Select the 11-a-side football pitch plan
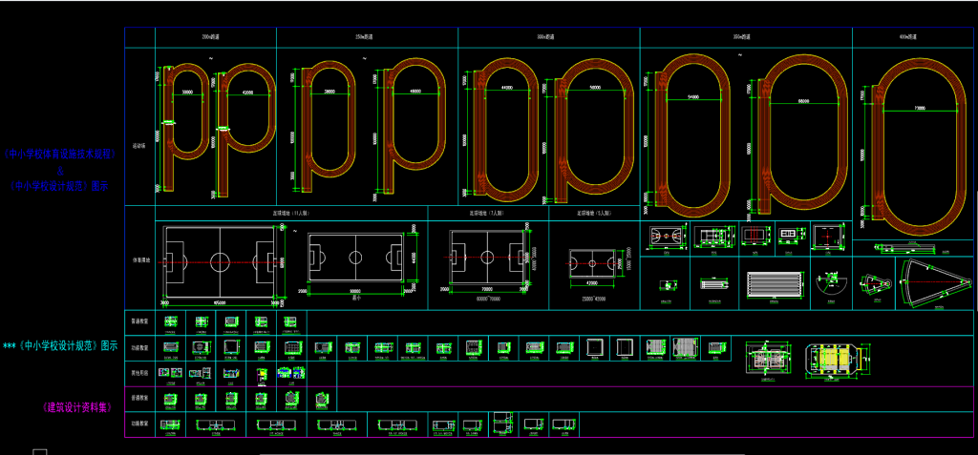The height and width of the screenshot is (455, 978). 220,259
